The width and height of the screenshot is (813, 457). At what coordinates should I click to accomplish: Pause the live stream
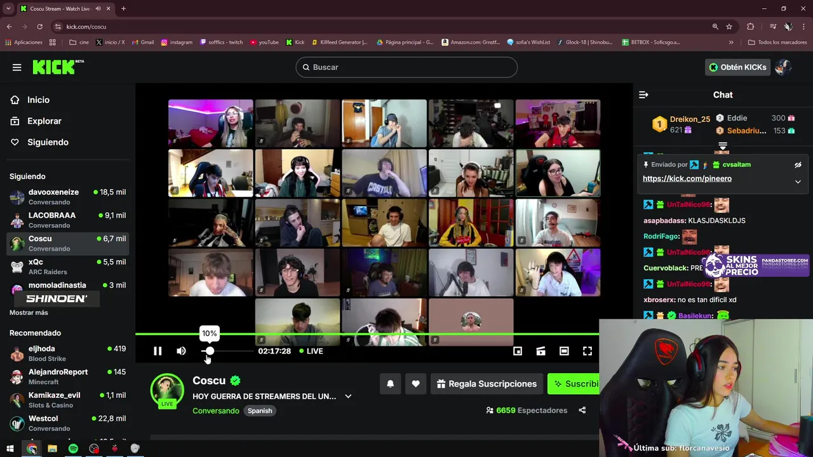(x=158, y=351)
